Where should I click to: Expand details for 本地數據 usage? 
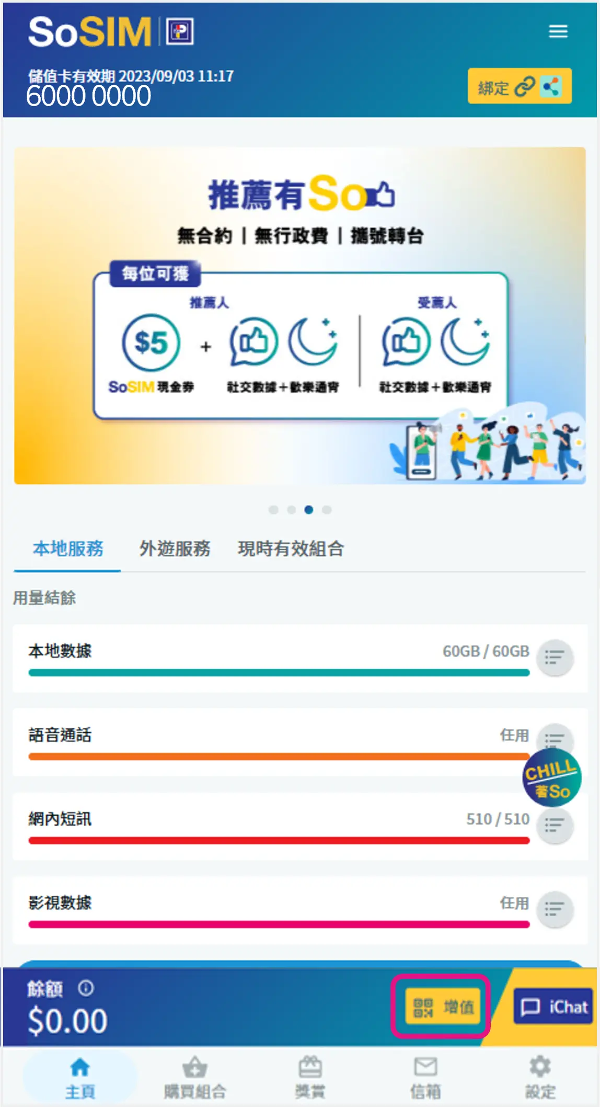tap(555, 657)
